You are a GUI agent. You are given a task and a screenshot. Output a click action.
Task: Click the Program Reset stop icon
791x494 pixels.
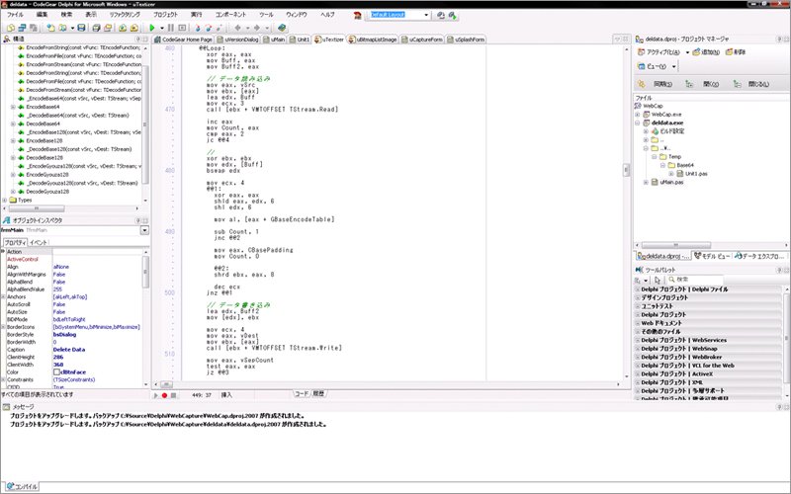point(182,28)
